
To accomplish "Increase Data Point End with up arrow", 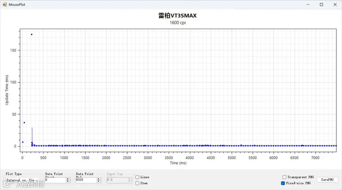I will (x=98, y=179).
